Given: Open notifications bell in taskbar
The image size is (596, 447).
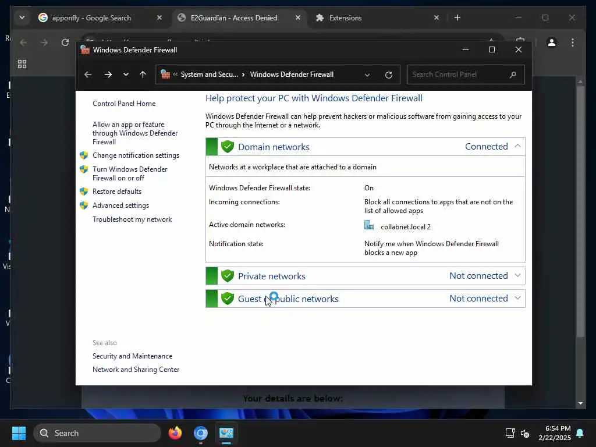Looking at the screenshot, I should [580, 433].
